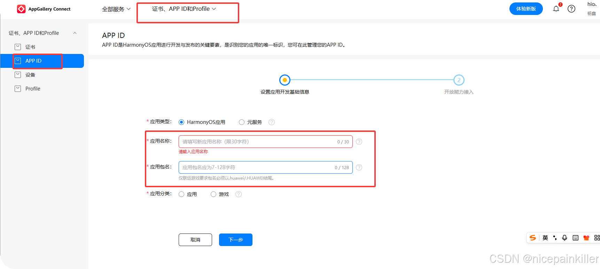Click 体验新版 button

[x=526, y=9]
